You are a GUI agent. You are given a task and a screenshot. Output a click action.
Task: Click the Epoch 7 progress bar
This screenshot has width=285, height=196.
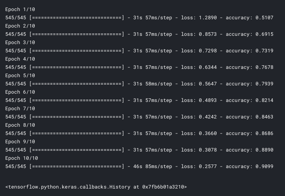coord(77,117)
